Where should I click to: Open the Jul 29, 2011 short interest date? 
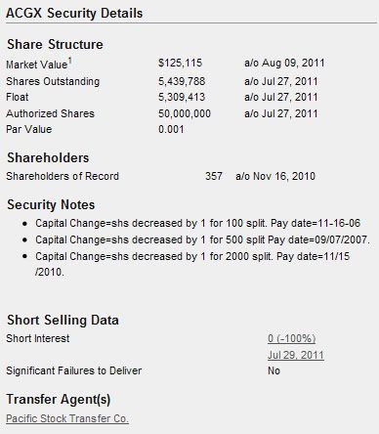pyautogui.click(x=296, y=355)
